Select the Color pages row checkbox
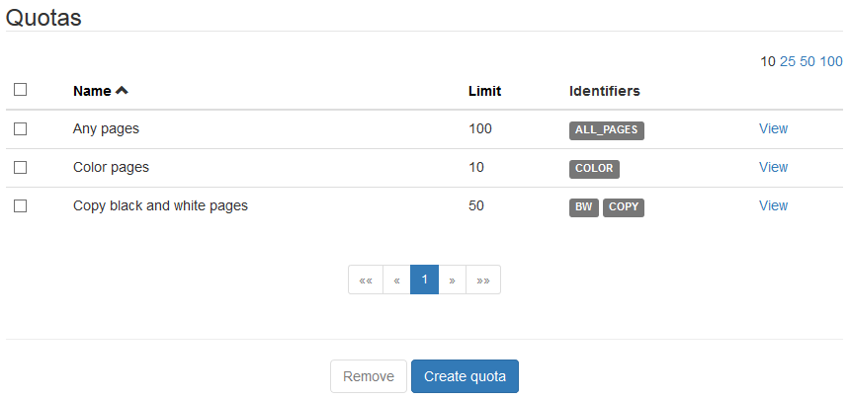 [20, 167]
